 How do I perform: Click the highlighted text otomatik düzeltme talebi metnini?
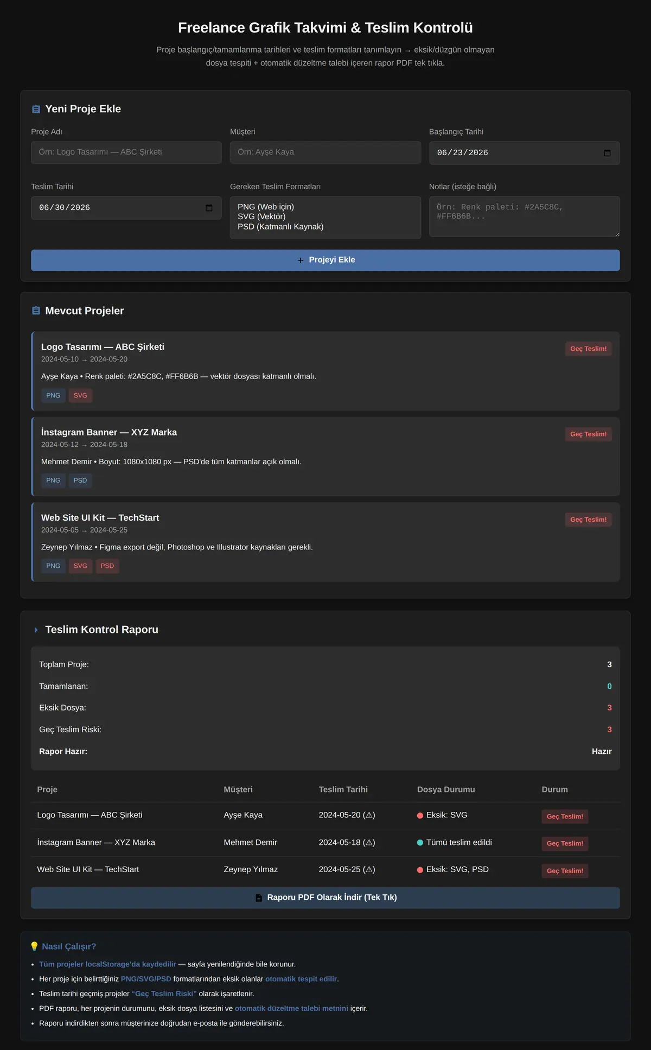(x=291, y=1008)
